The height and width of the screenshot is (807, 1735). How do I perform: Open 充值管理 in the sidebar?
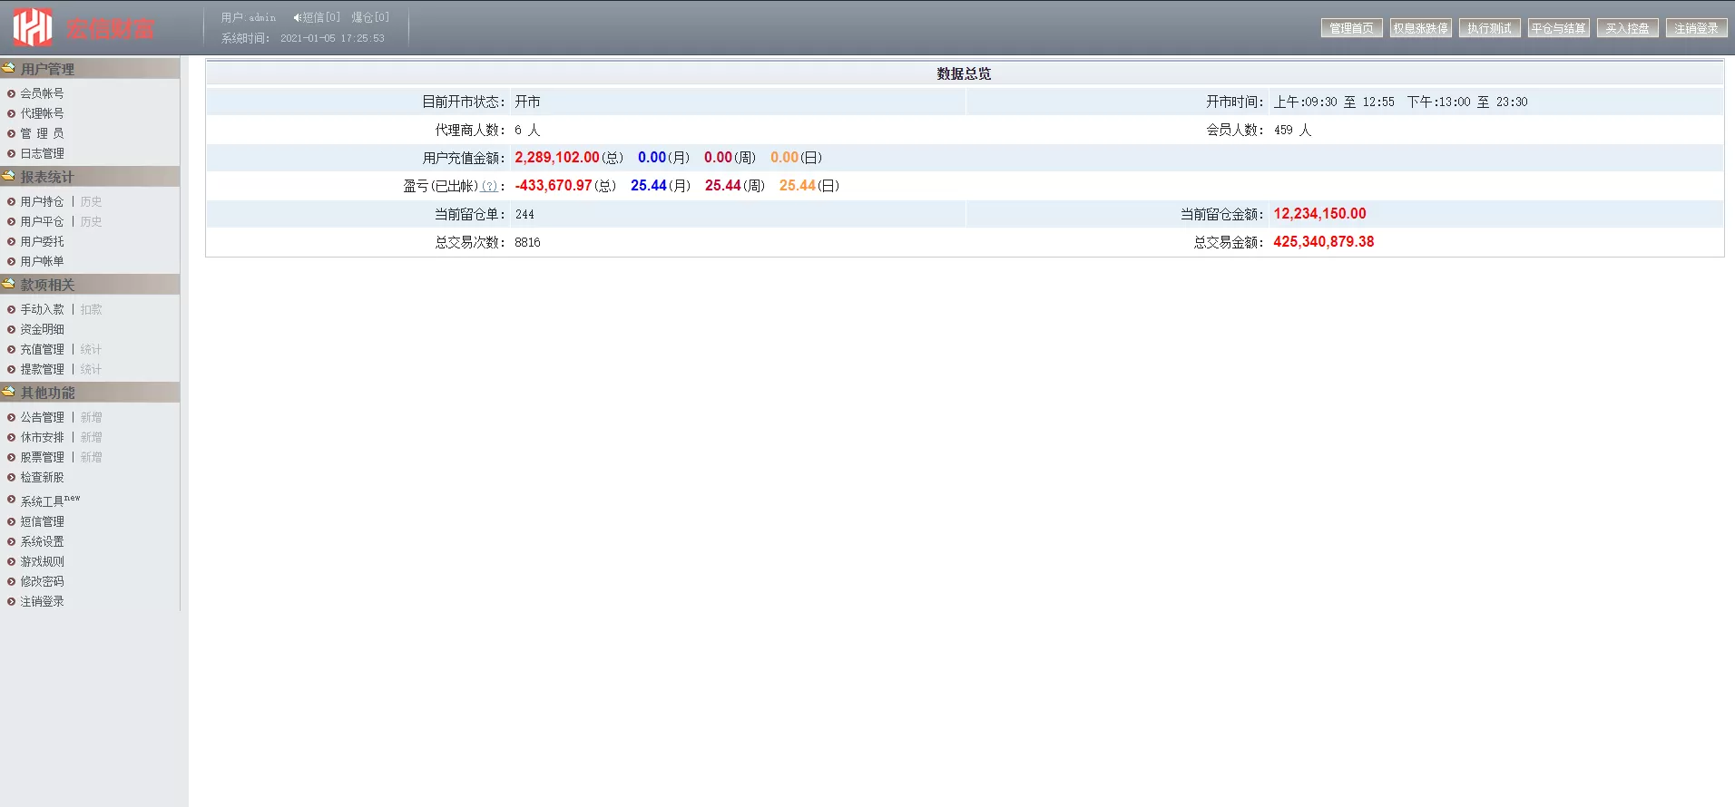[x=43, y=349]
